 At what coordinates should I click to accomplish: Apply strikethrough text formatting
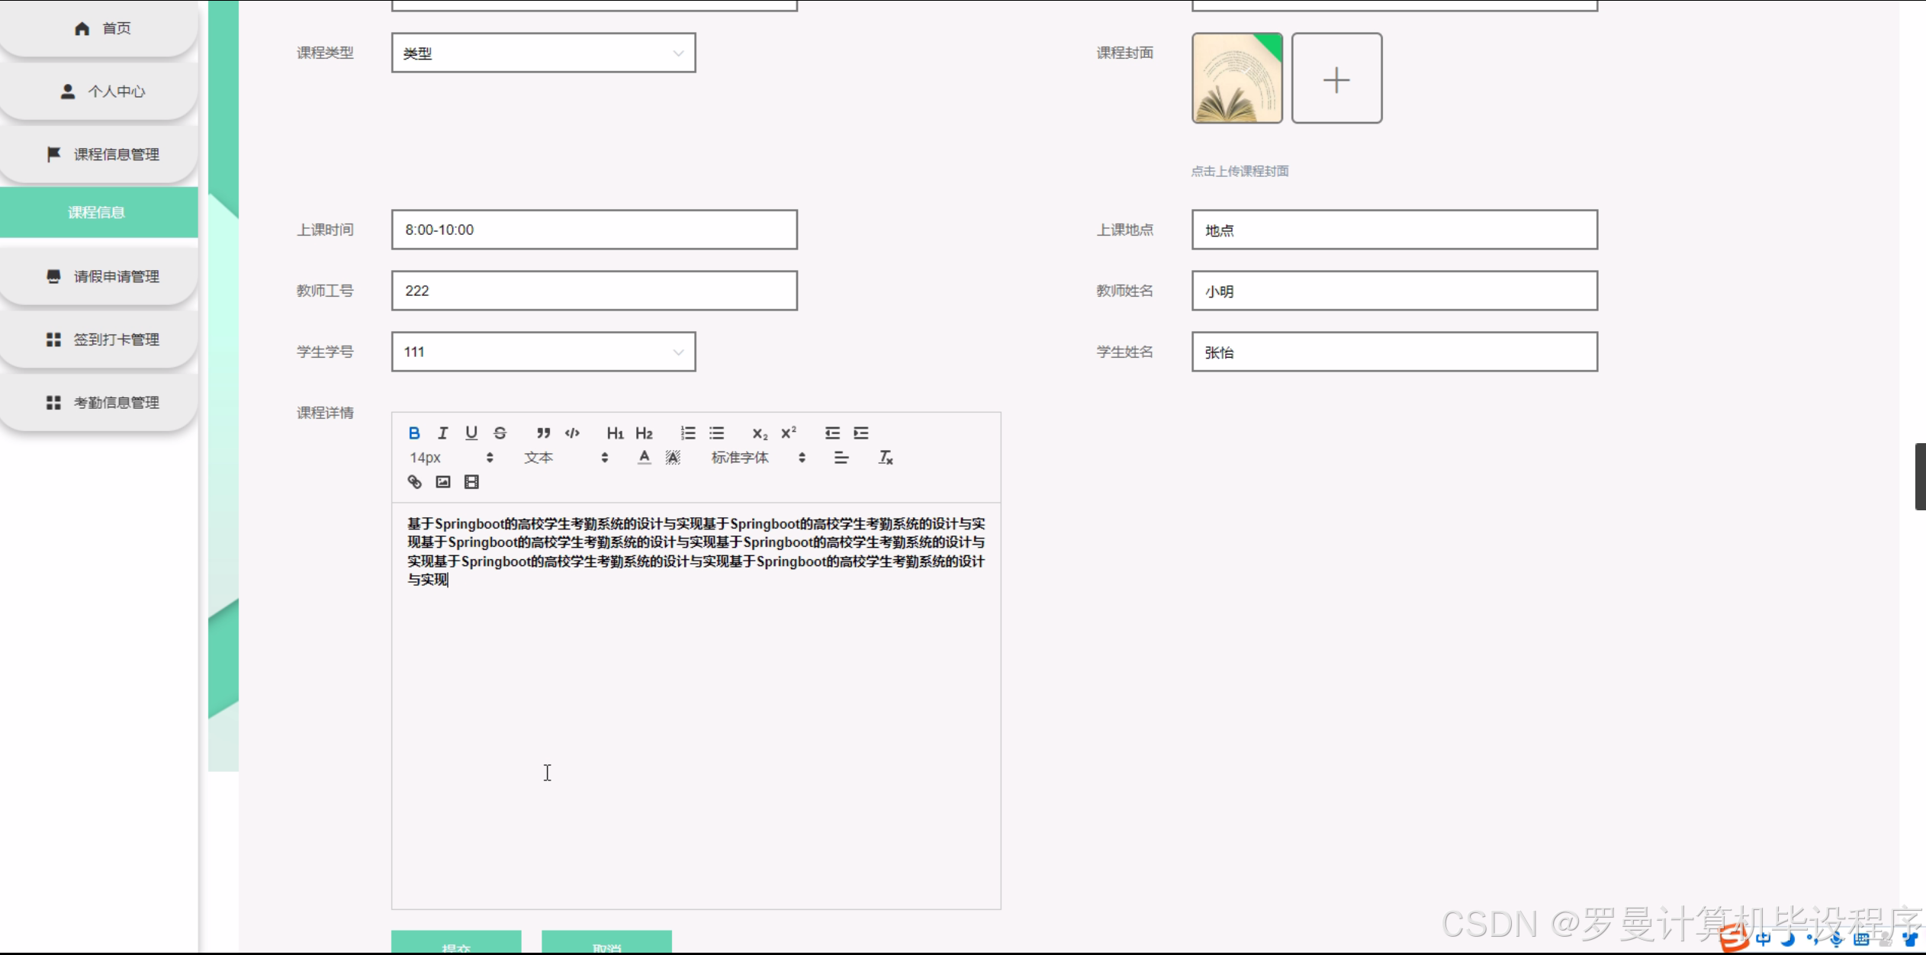coord(500,433)
